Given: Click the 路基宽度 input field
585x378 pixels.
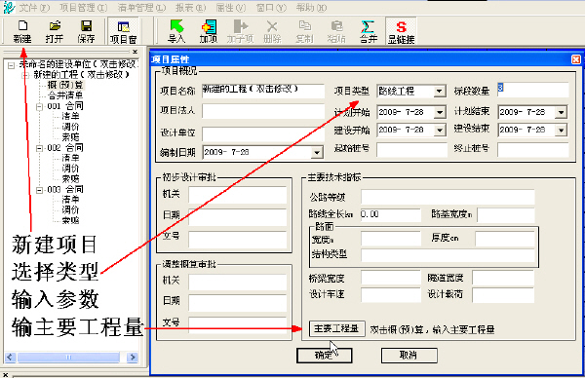Looking at the screenshot, I should click(x=505, y=214).
